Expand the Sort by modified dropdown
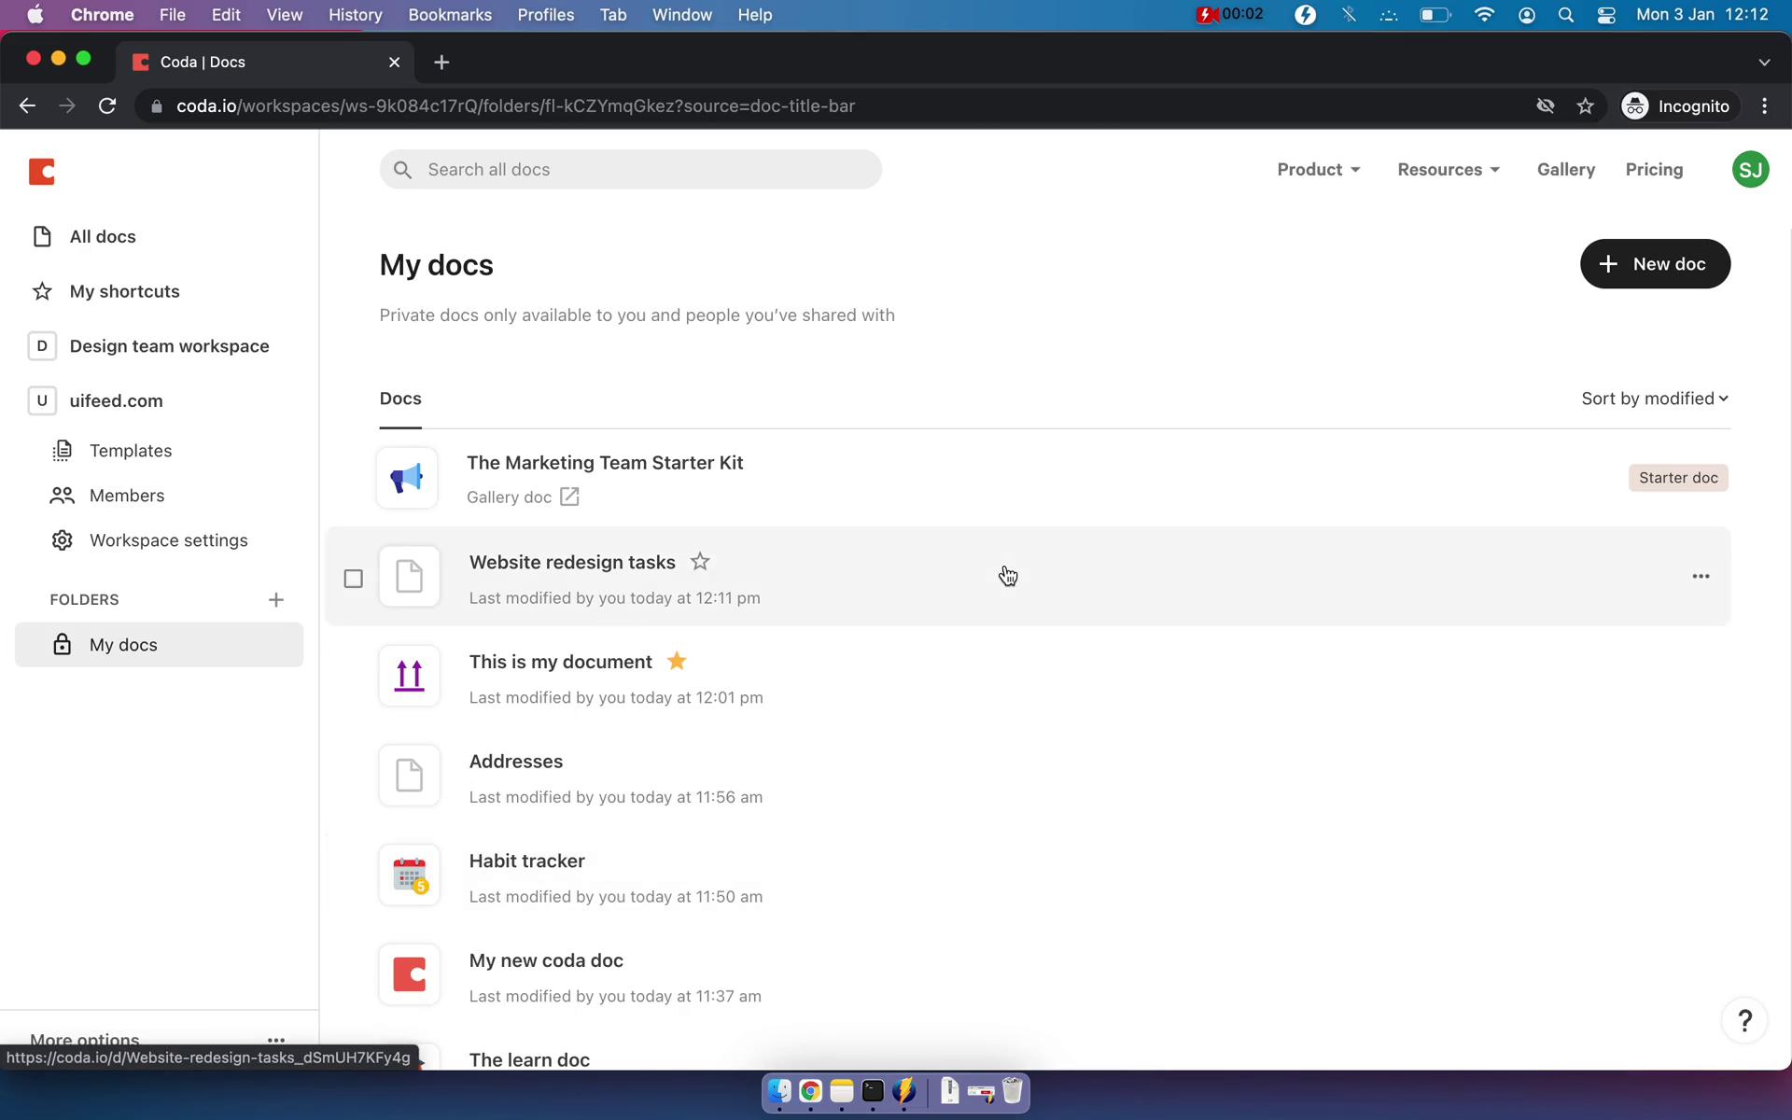1792x1120 pixels. (1653, 398)
